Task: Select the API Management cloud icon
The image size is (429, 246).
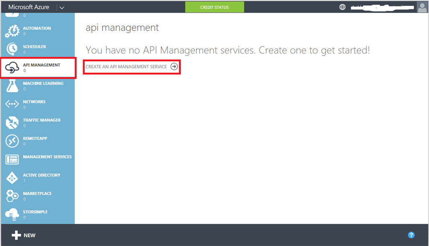Action: click(12, 67)
